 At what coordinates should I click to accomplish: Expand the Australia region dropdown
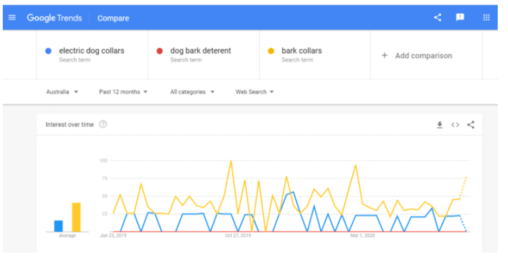(x=62, y=92)
